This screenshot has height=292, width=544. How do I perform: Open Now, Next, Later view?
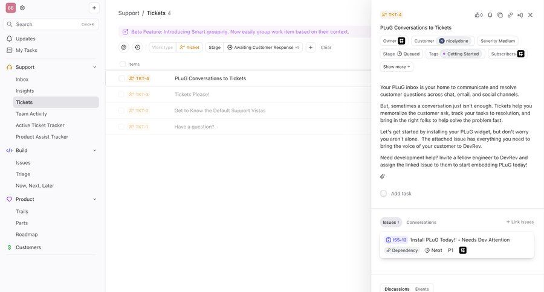pos(34,185)
